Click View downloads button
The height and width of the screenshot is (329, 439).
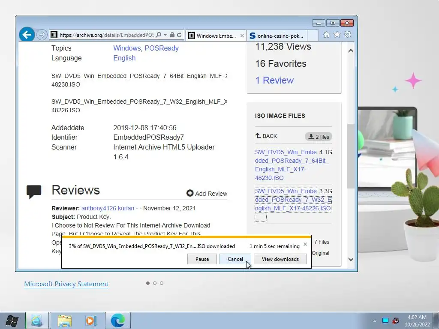coord(280,259)
